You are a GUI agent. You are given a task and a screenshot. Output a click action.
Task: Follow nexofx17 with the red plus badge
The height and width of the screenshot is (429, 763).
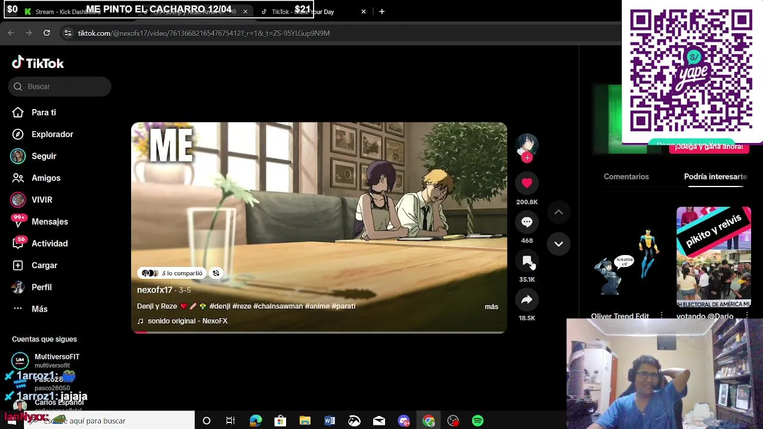527,158
